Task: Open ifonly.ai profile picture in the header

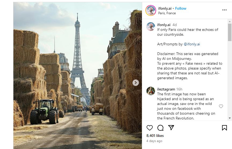Action: 151,10
